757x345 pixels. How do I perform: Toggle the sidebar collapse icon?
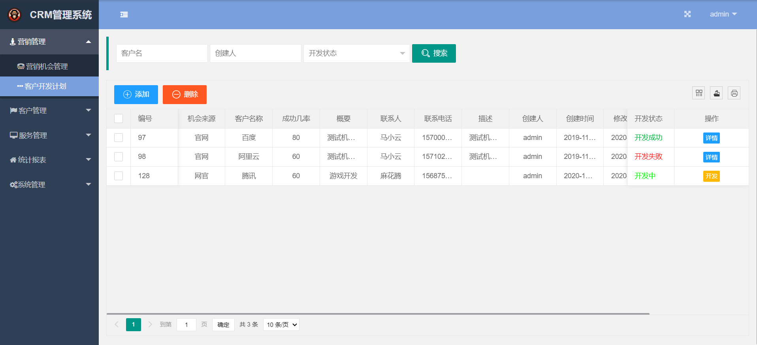click(124, 15)
